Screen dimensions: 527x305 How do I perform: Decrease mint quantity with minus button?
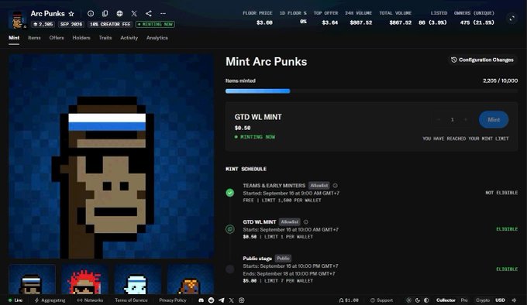click(439, 120)
